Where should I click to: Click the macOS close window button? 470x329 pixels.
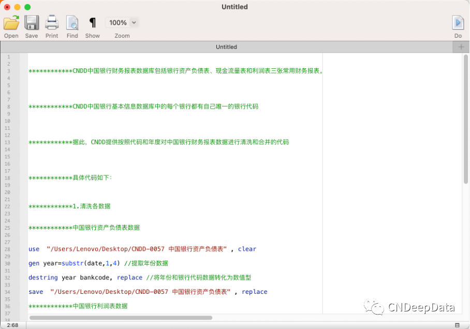7,7
